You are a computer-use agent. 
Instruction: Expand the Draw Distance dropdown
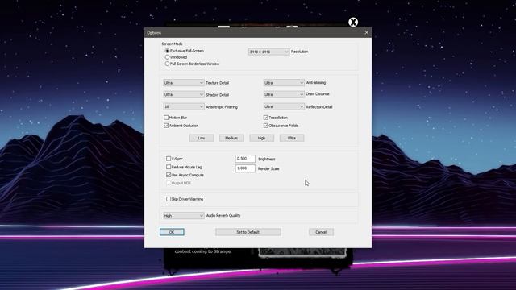point(284,94)
